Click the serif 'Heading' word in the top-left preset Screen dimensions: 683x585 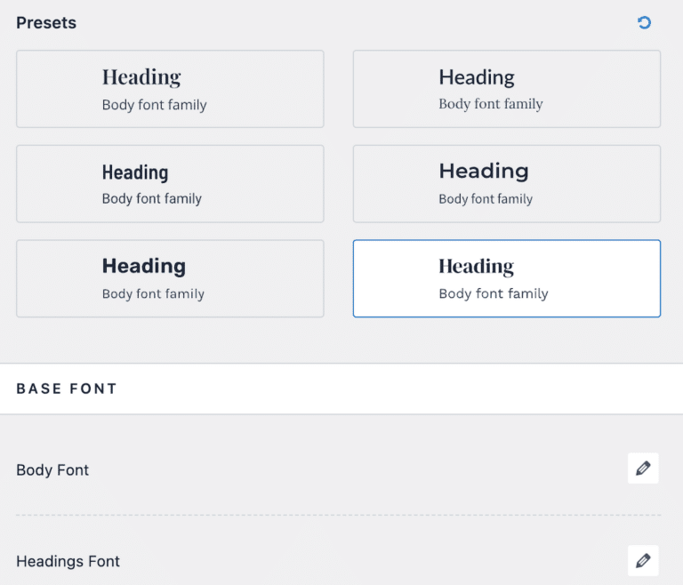[141, 77]
